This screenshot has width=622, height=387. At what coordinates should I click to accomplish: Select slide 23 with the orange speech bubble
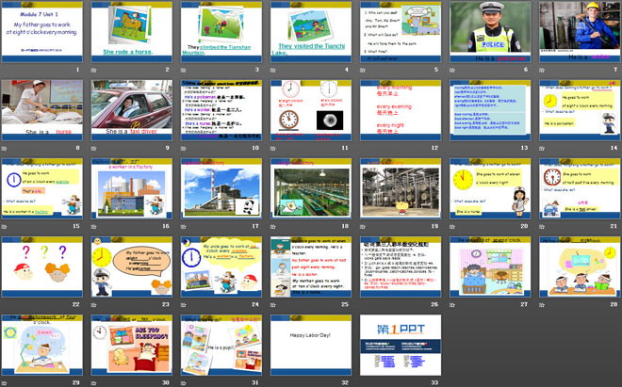point(132,267)
